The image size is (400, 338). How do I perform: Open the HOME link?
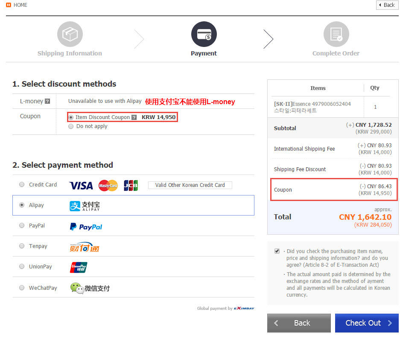point(20,5)
